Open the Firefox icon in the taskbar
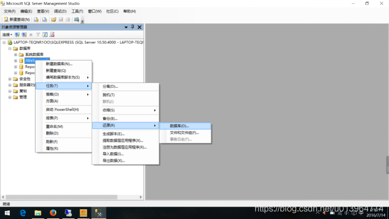The width and height of the screenshot is (389, 219). 53,213
